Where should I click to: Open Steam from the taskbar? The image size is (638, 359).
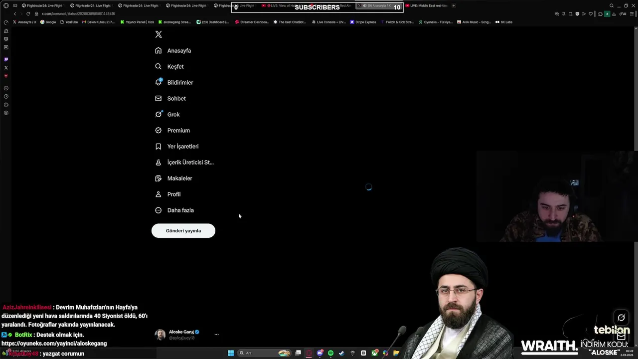pos(341,353)
